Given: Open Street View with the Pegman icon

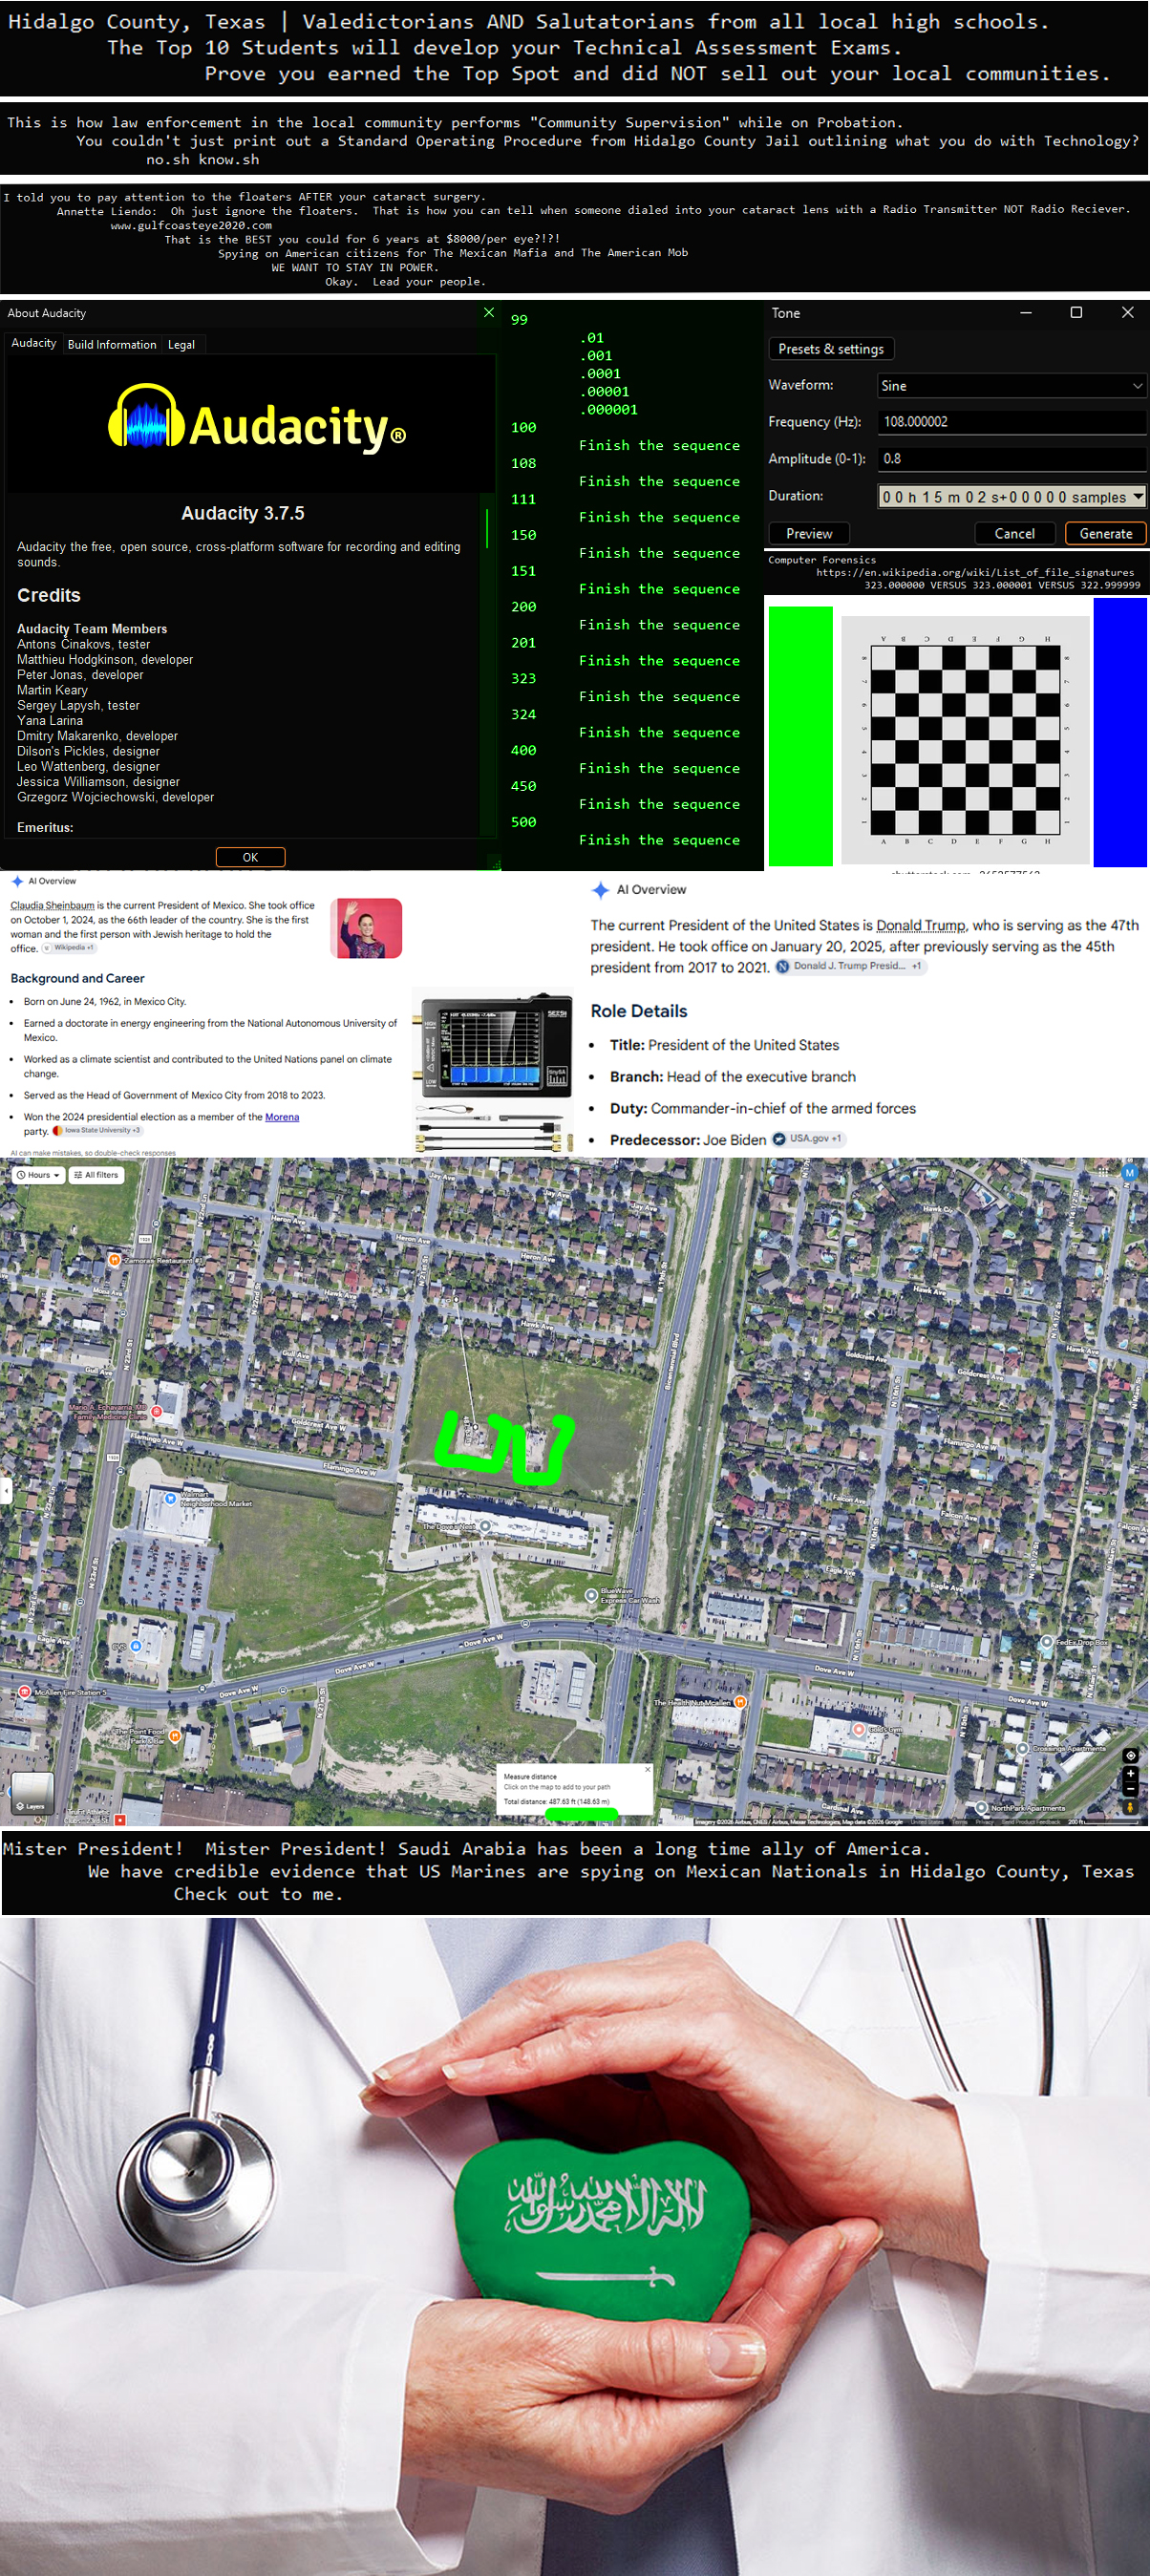Looking at the screenshot, I should click(x=1130, y=1806).
